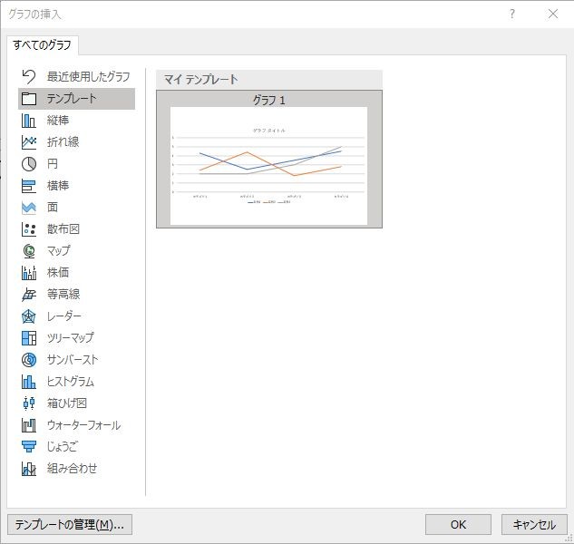Select the グラフ 1 template thumbnail
Screen dimensions: 574x544
[x=269, y=160]
